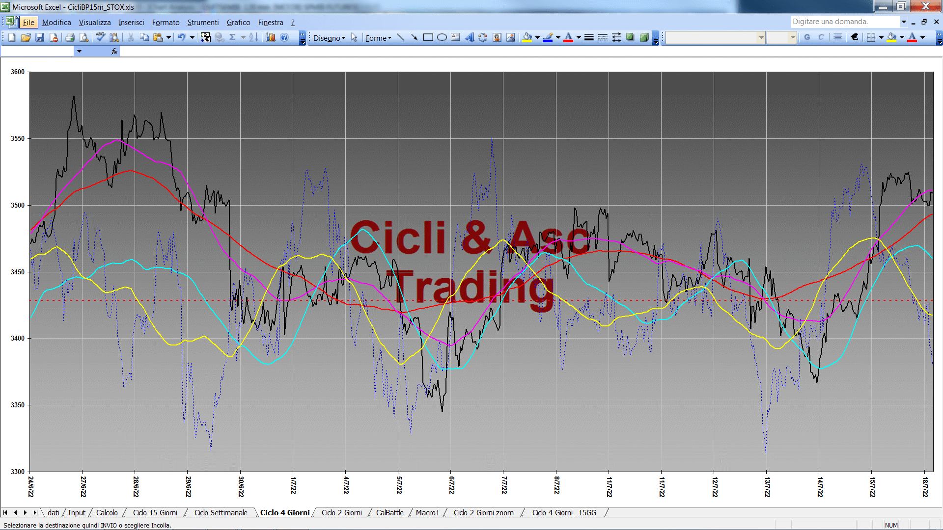Viewport: 943px width, 530px height.
Task: Select the Line drawing tool
Action: 400,37
